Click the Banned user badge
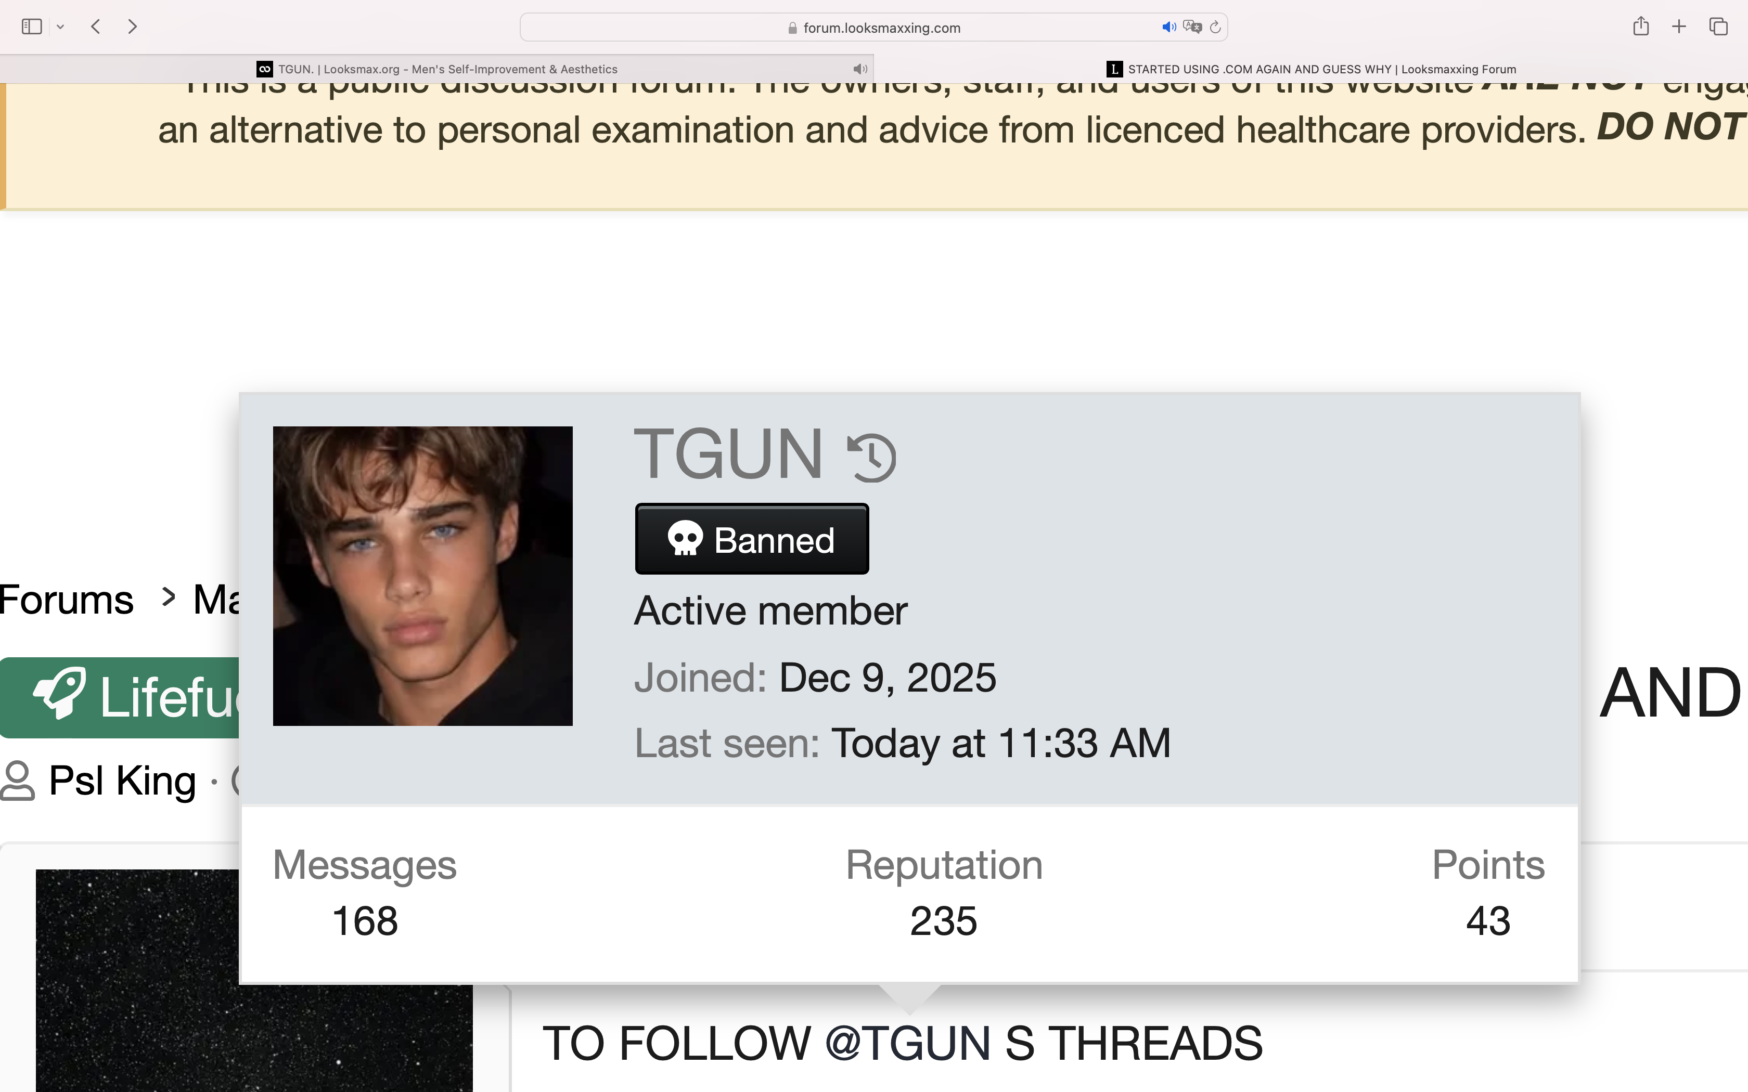This screenshot has height=1092, width=1748. click(x=752, y=539)
